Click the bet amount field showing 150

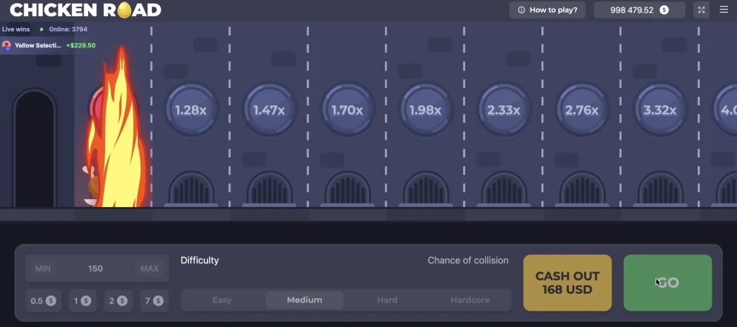tap(96, 269)
